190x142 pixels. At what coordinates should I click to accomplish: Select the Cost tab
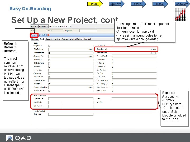(42, 39)
